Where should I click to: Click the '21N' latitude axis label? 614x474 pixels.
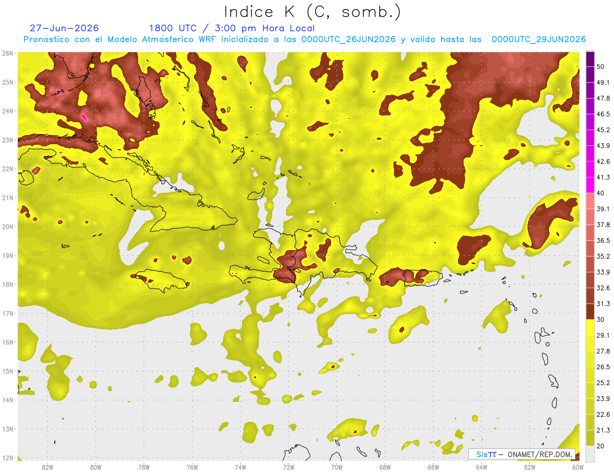[x=8, y=198]
